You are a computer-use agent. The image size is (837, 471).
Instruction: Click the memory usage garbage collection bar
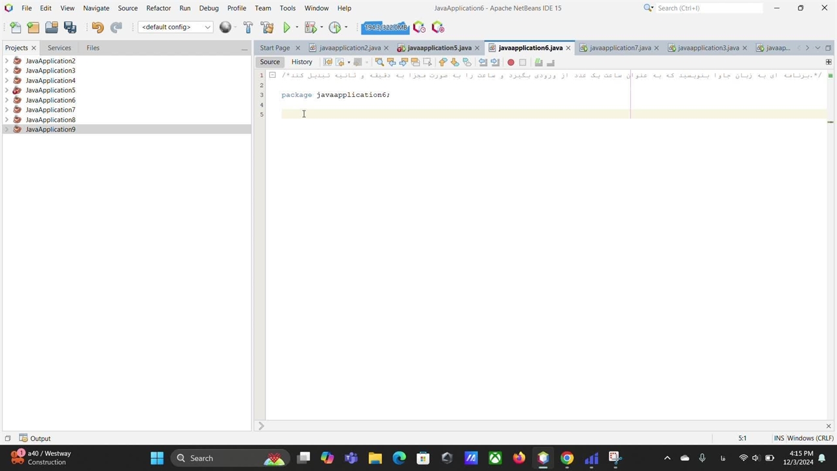click(x=385, y=27)
